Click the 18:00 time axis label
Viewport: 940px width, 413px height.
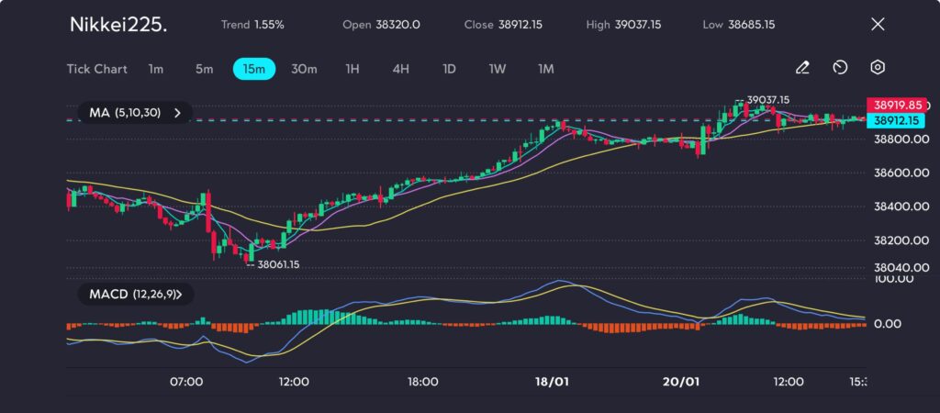coord(422,381)
